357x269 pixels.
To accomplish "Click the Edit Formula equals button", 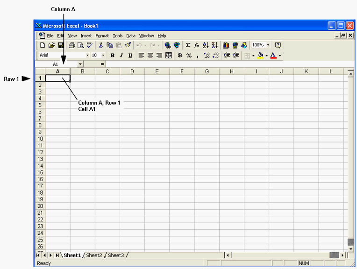I will click(x=102, y=64).
